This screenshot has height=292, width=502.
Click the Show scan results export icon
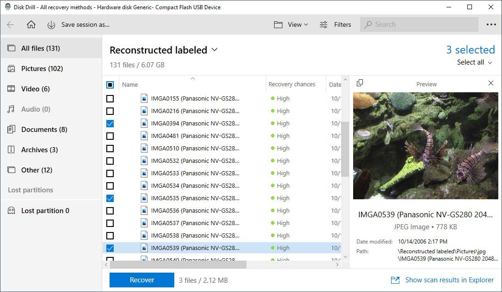click(395, 280)
